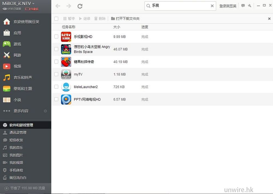Clear the search field with X icon

[x=212, y=6]
